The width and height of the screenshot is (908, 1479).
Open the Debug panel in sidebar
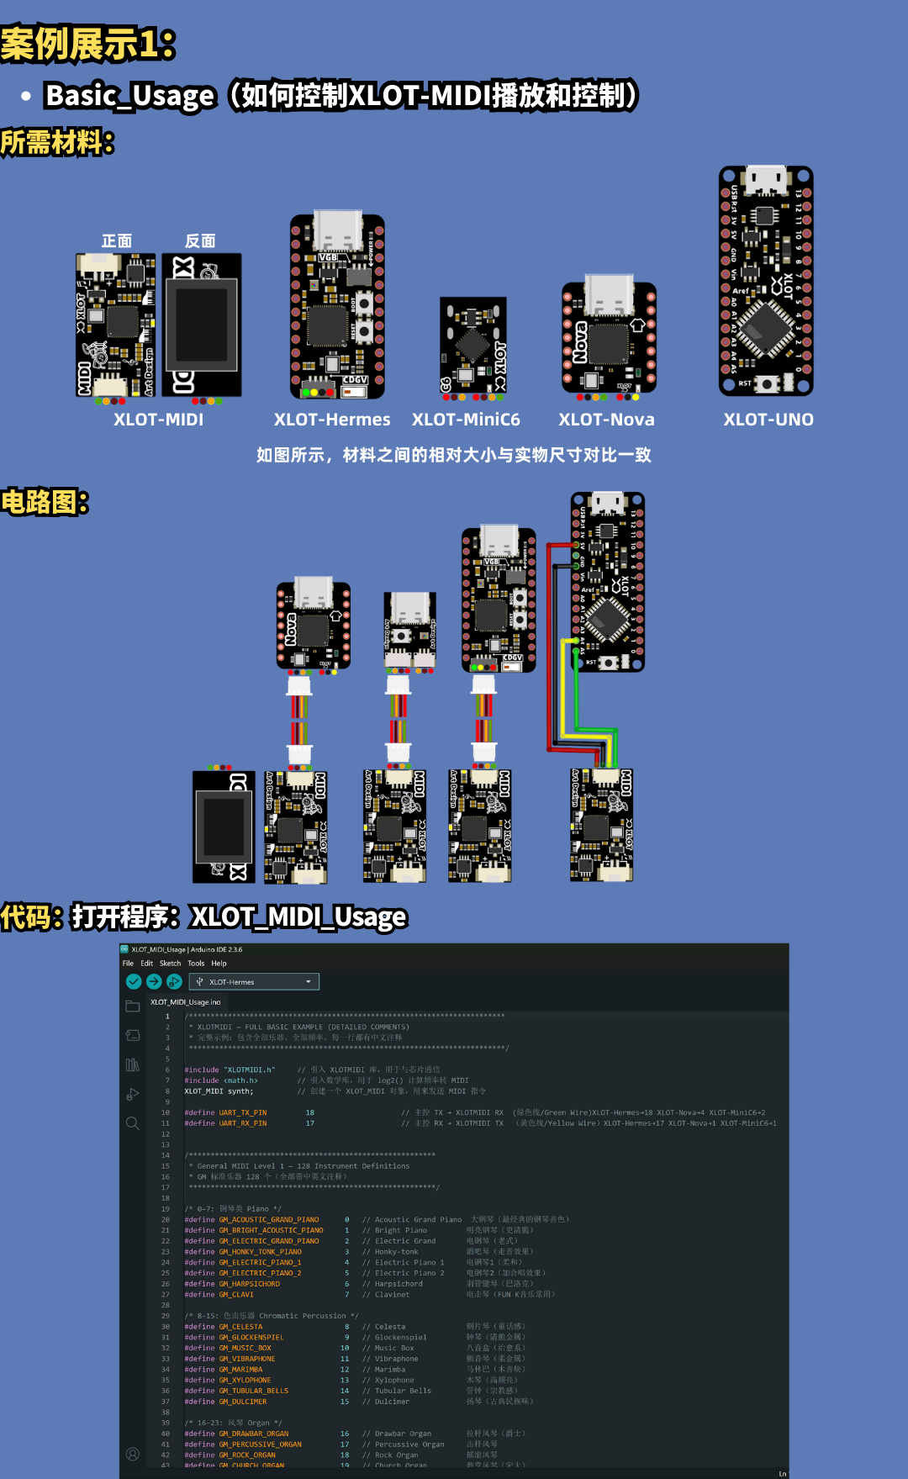(133, 1094)
